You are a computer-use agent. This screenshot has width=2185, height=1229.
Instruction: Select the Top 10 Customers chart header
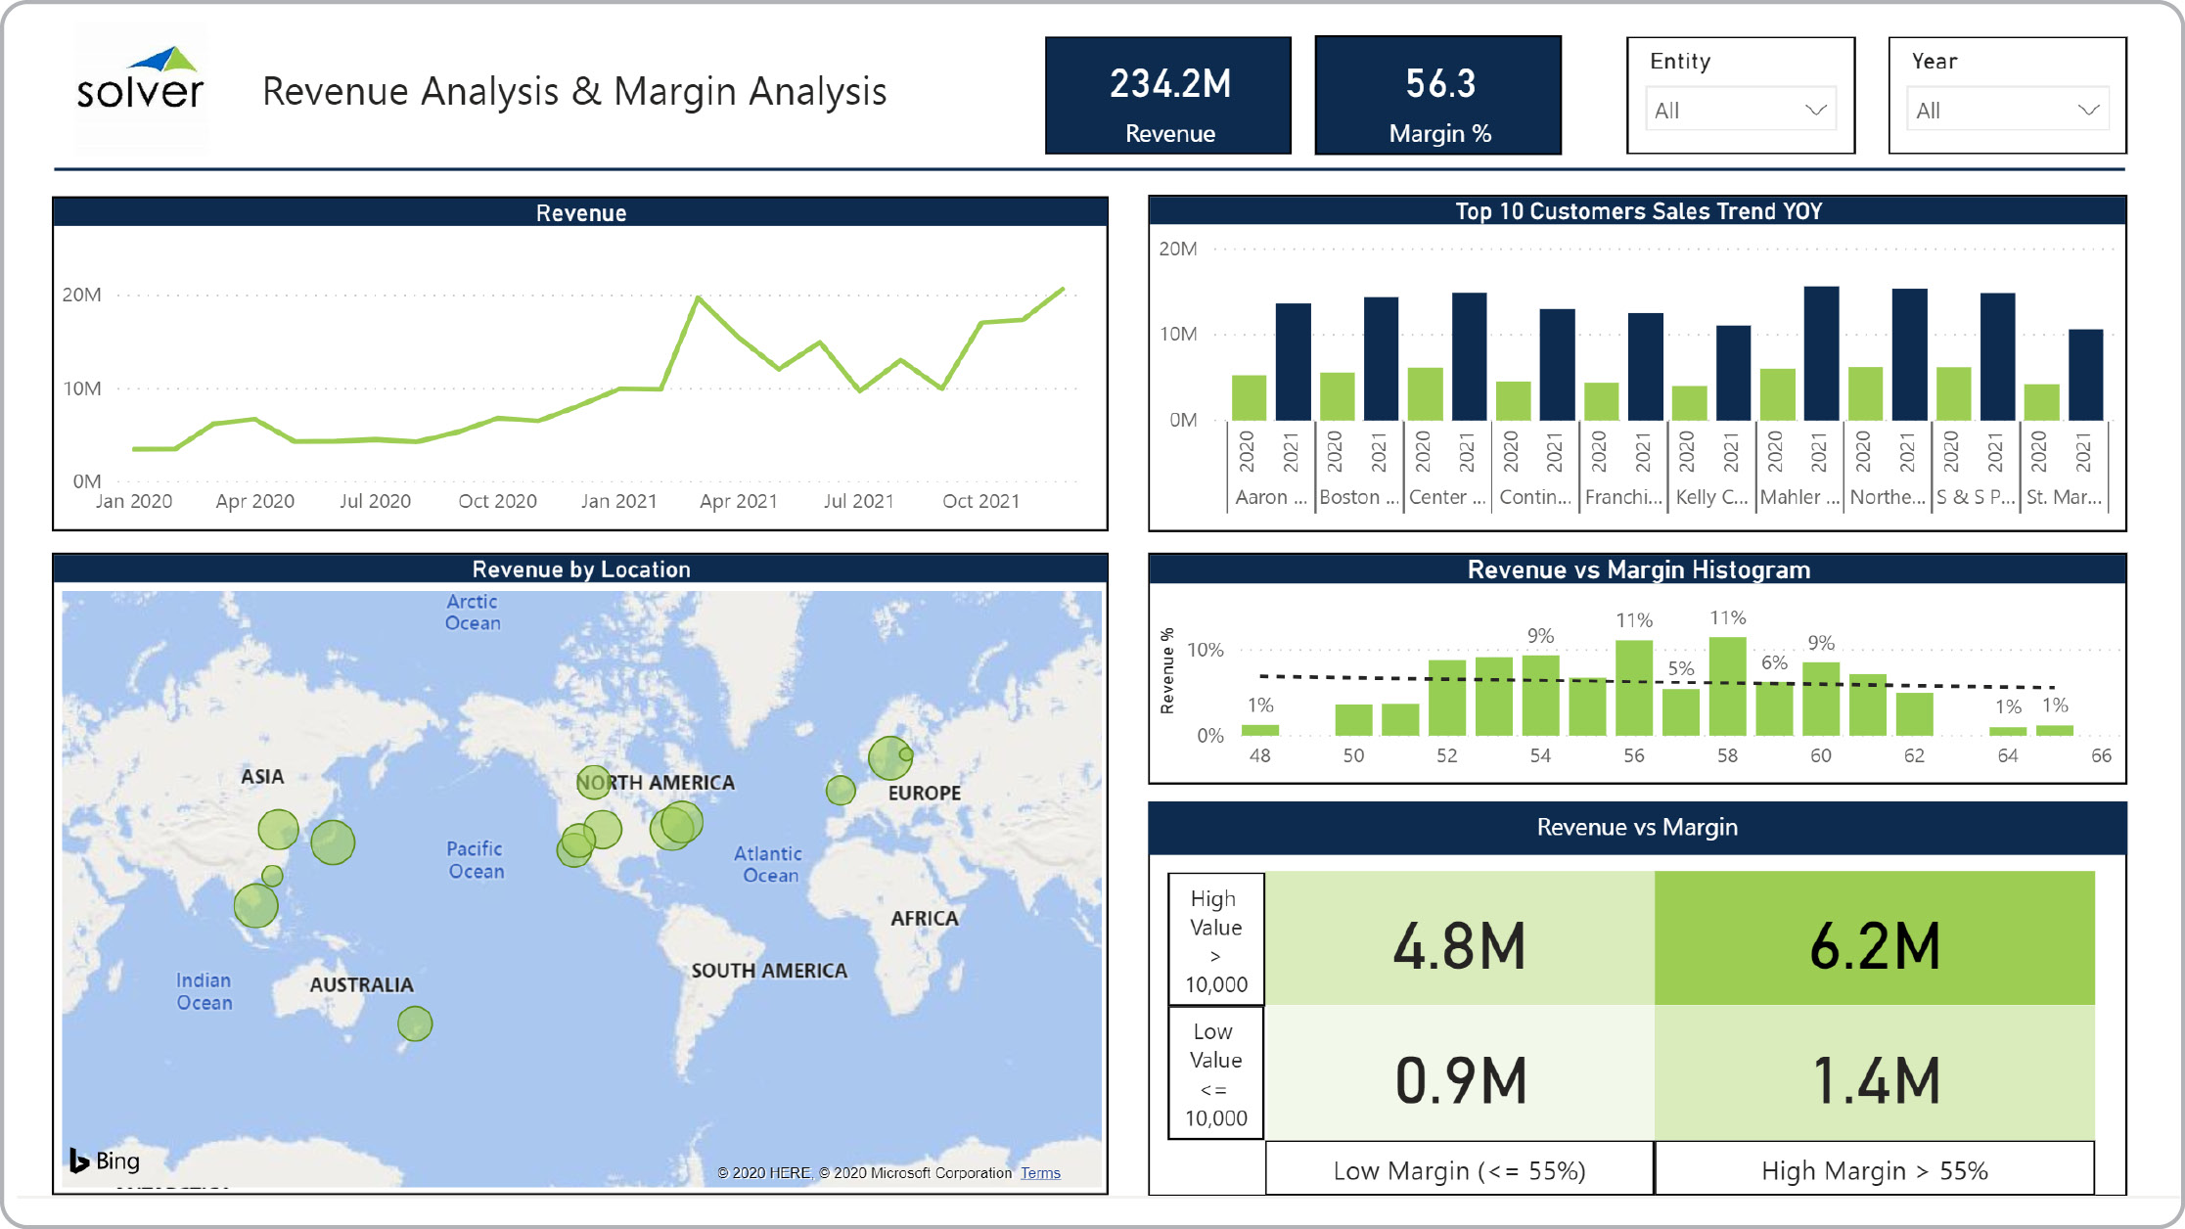pos(1637,211)
